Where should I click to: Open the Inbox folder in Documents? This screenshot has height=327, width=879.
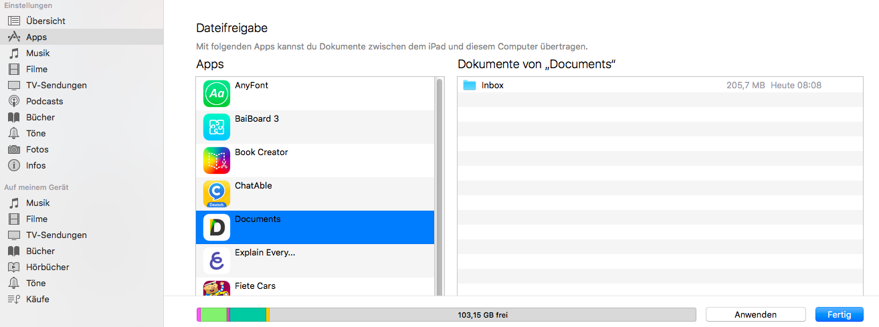point(492,86)
